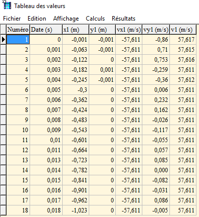The image size is (199, 217).
Task: Click the current row arrow indicator
Action: pos(4,40)
